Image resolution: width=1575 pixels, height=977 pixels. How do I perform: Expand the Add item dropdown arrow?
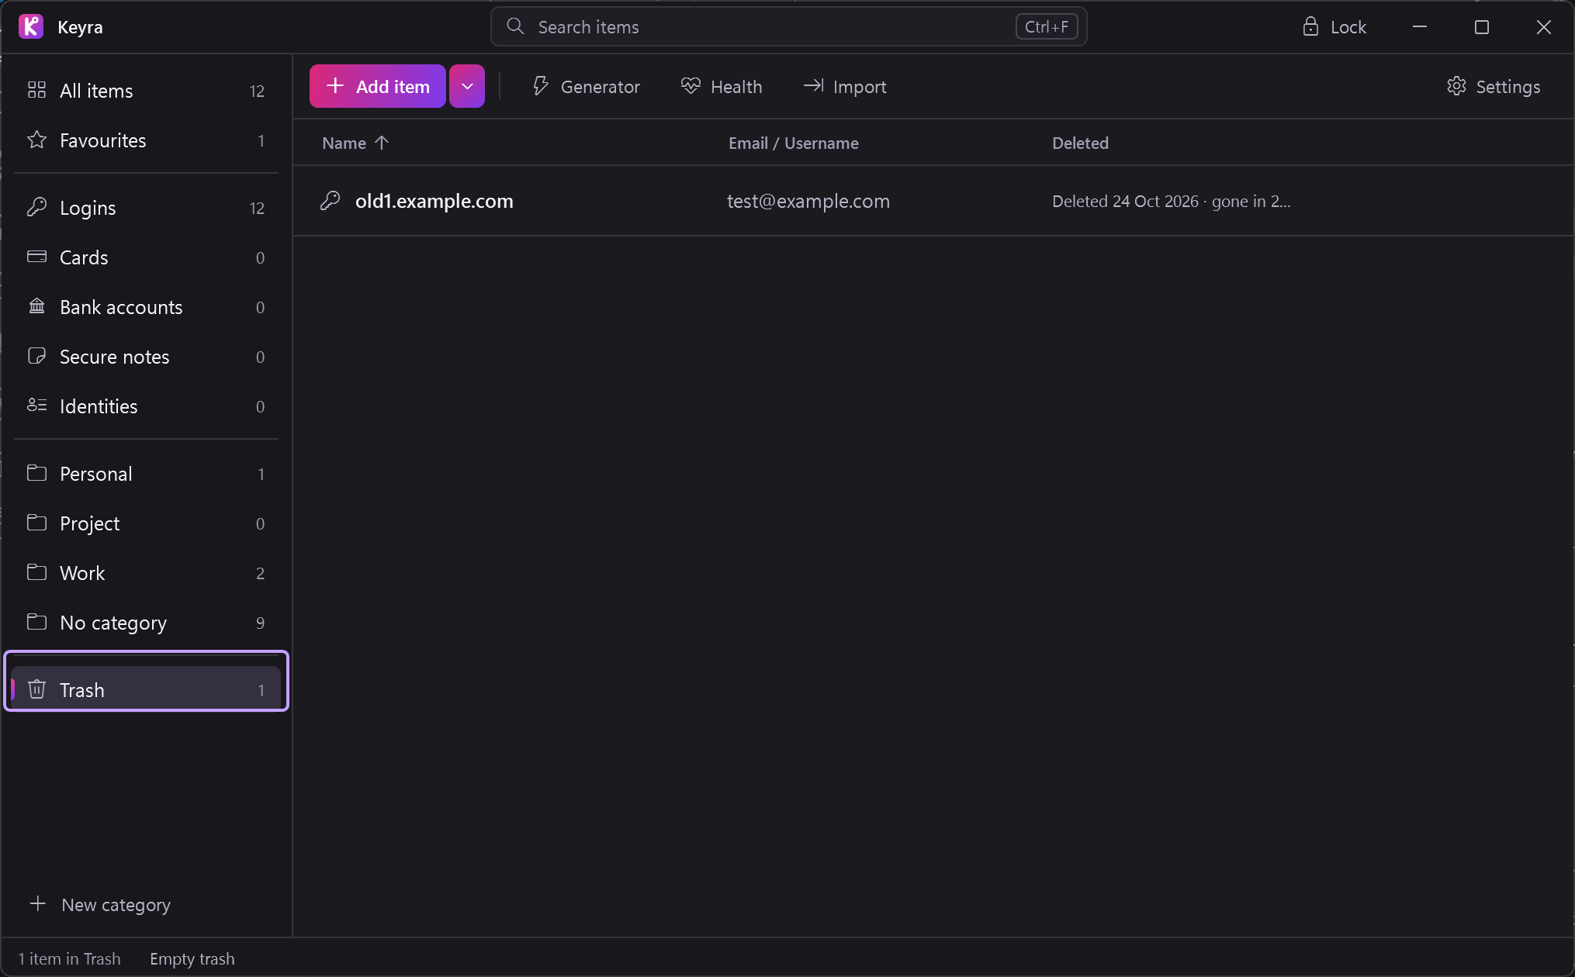(467, 86)
